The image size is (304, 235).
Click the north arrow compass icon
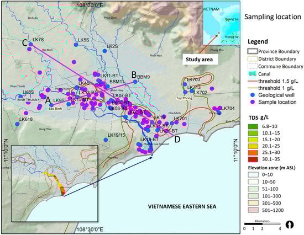point(290,225)
